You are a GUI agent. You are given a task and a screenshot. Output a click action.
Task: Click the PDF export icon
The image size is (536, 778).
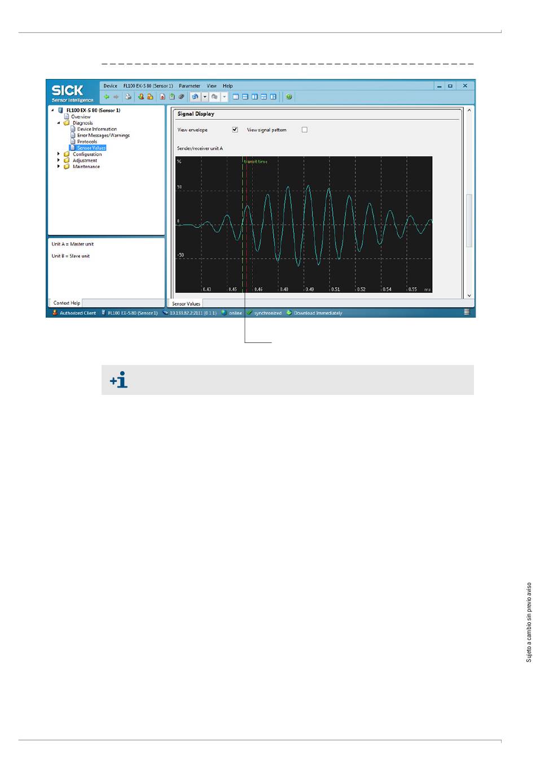(162, 97)
